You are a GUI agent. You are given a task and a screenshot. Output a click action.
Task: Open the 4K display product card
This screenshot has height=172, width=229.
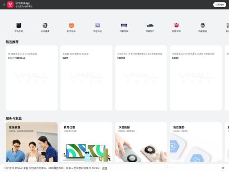coord(31,78)
